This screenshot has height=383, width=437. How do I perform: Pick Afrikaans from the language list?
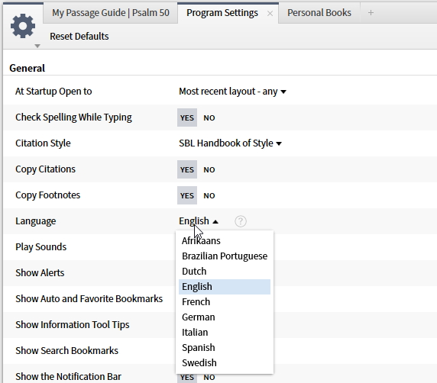pos(225,241)
